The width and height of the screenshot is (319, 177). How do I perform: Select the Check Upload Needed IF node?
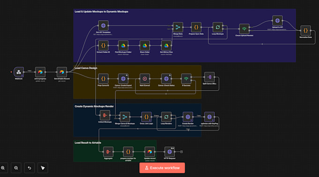pos(244,29)
